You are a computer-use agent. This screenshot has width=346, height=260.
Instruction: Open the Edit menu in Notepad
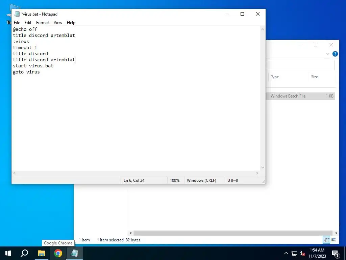click(28, 23)
